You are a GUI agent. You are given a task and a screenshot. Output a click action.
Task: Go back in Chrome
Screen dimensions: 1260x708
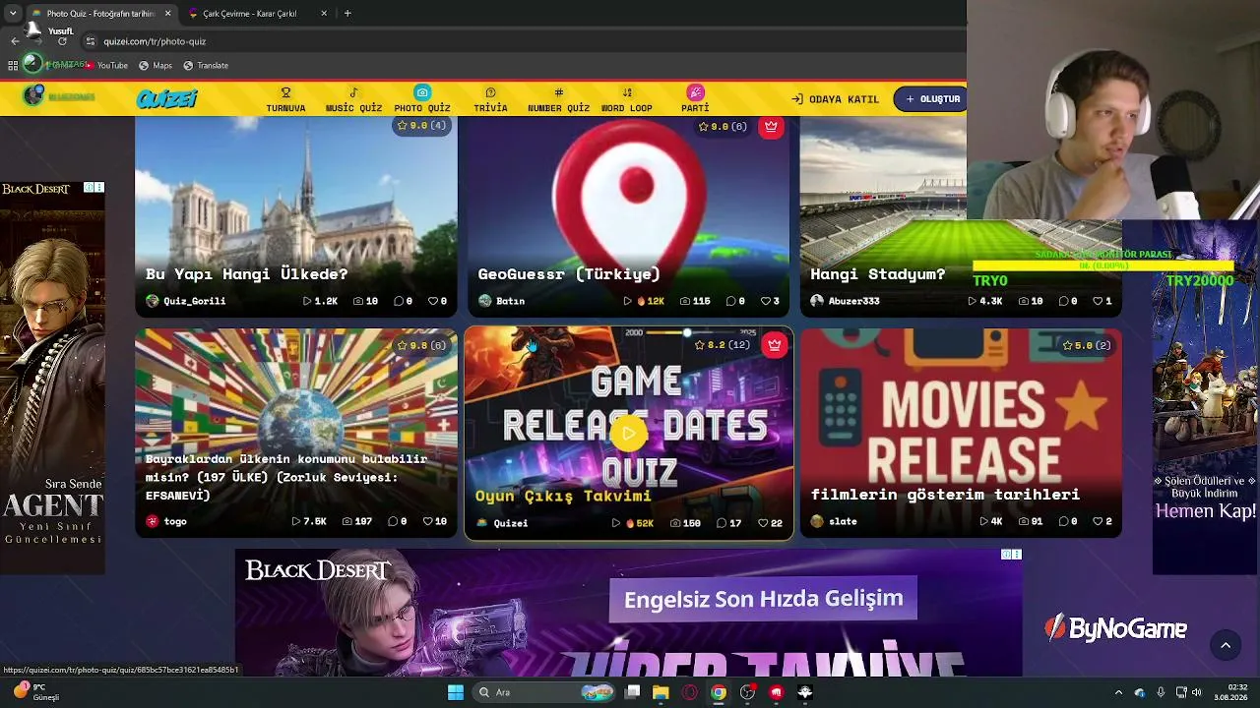tap(15, 41)
